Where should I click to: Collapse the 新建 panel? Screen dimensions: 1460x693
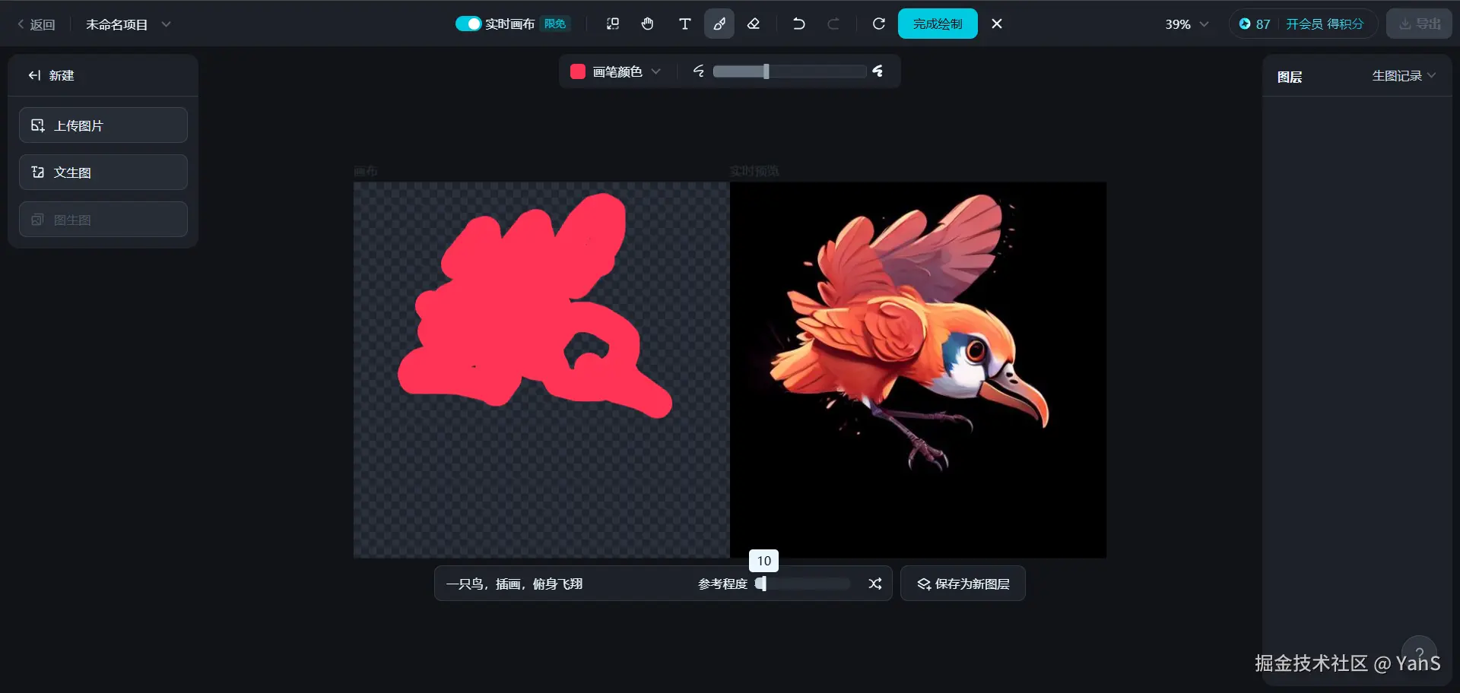(x=34, y=75)
